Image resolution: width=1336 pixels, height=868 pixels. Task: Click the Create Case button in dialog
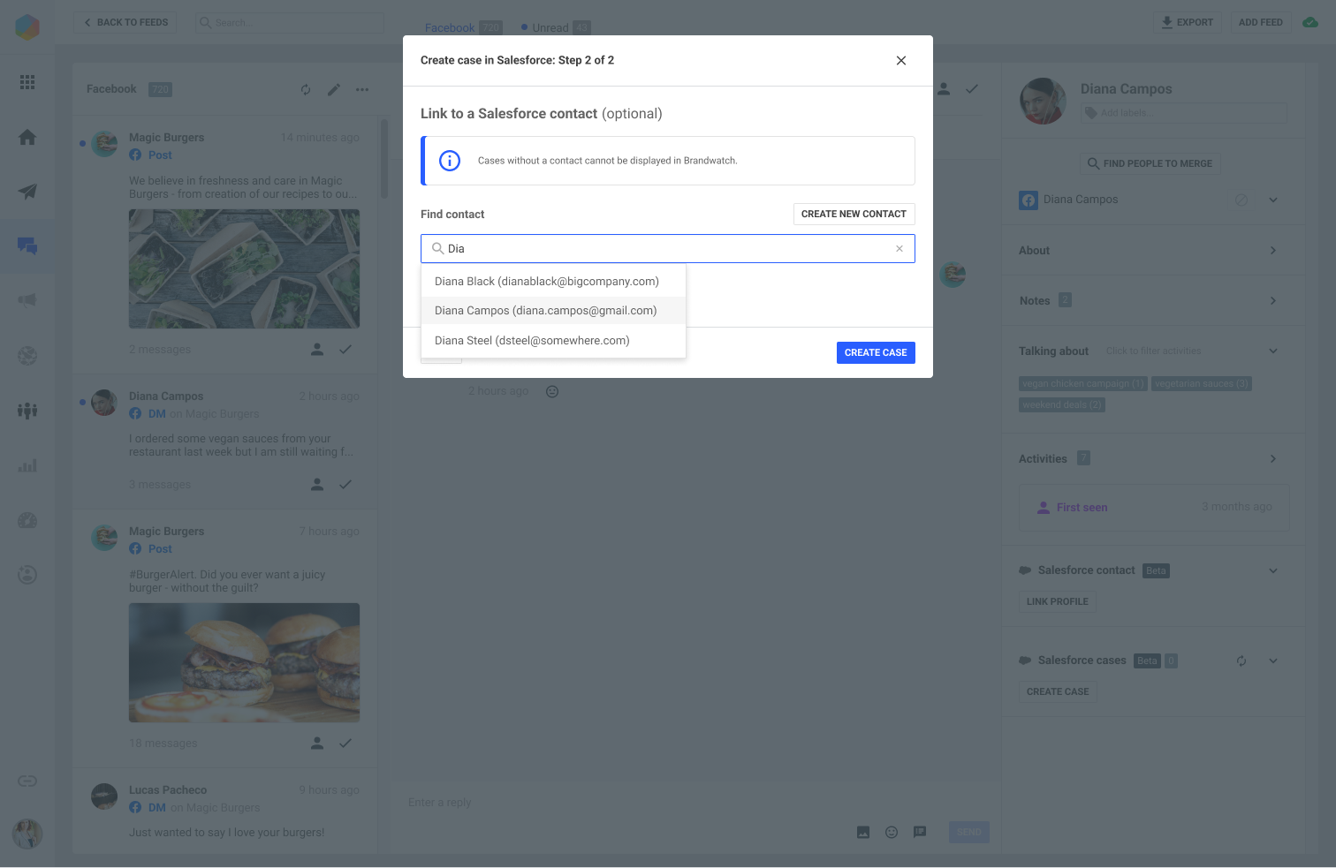coord(876,352)
